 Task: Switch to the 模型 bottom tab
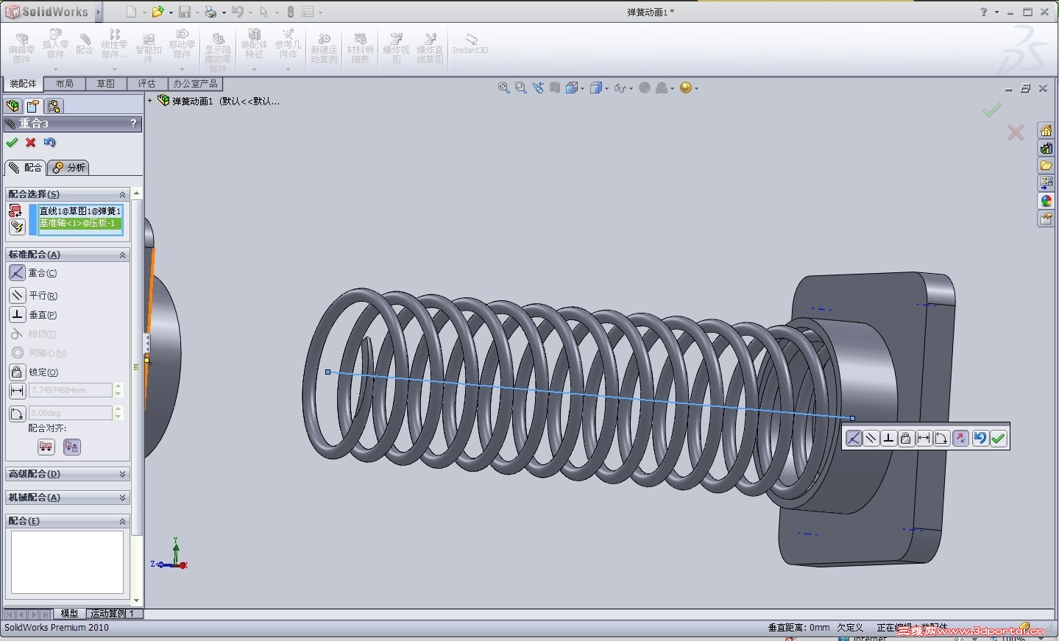(70, 613)
